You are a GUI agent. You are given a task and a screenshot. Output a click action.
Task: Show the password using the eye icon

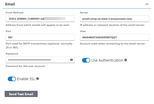tap(71, 60)
